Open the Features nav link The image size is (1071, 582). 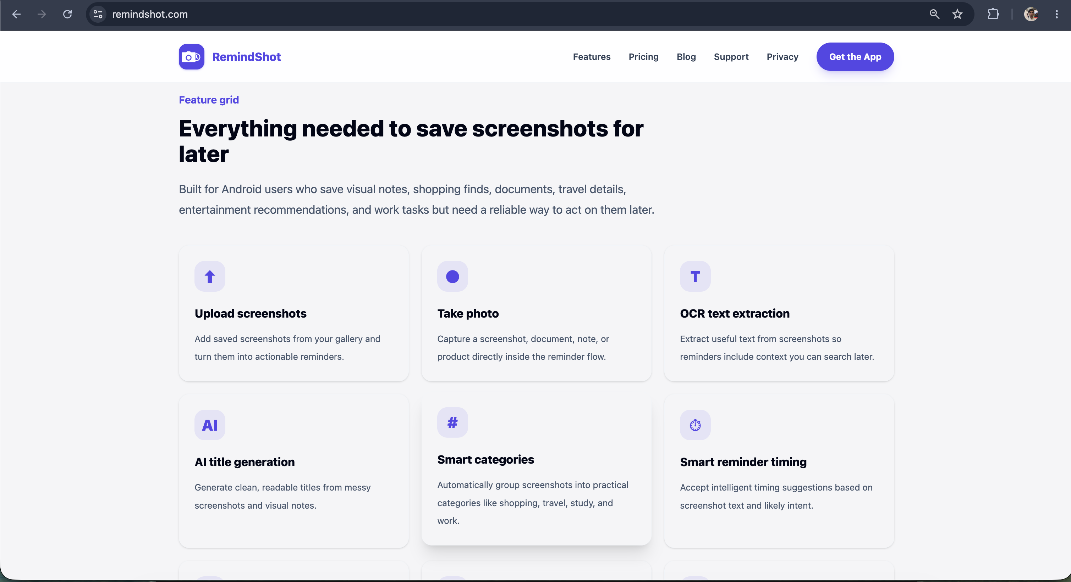click(592, 57)
